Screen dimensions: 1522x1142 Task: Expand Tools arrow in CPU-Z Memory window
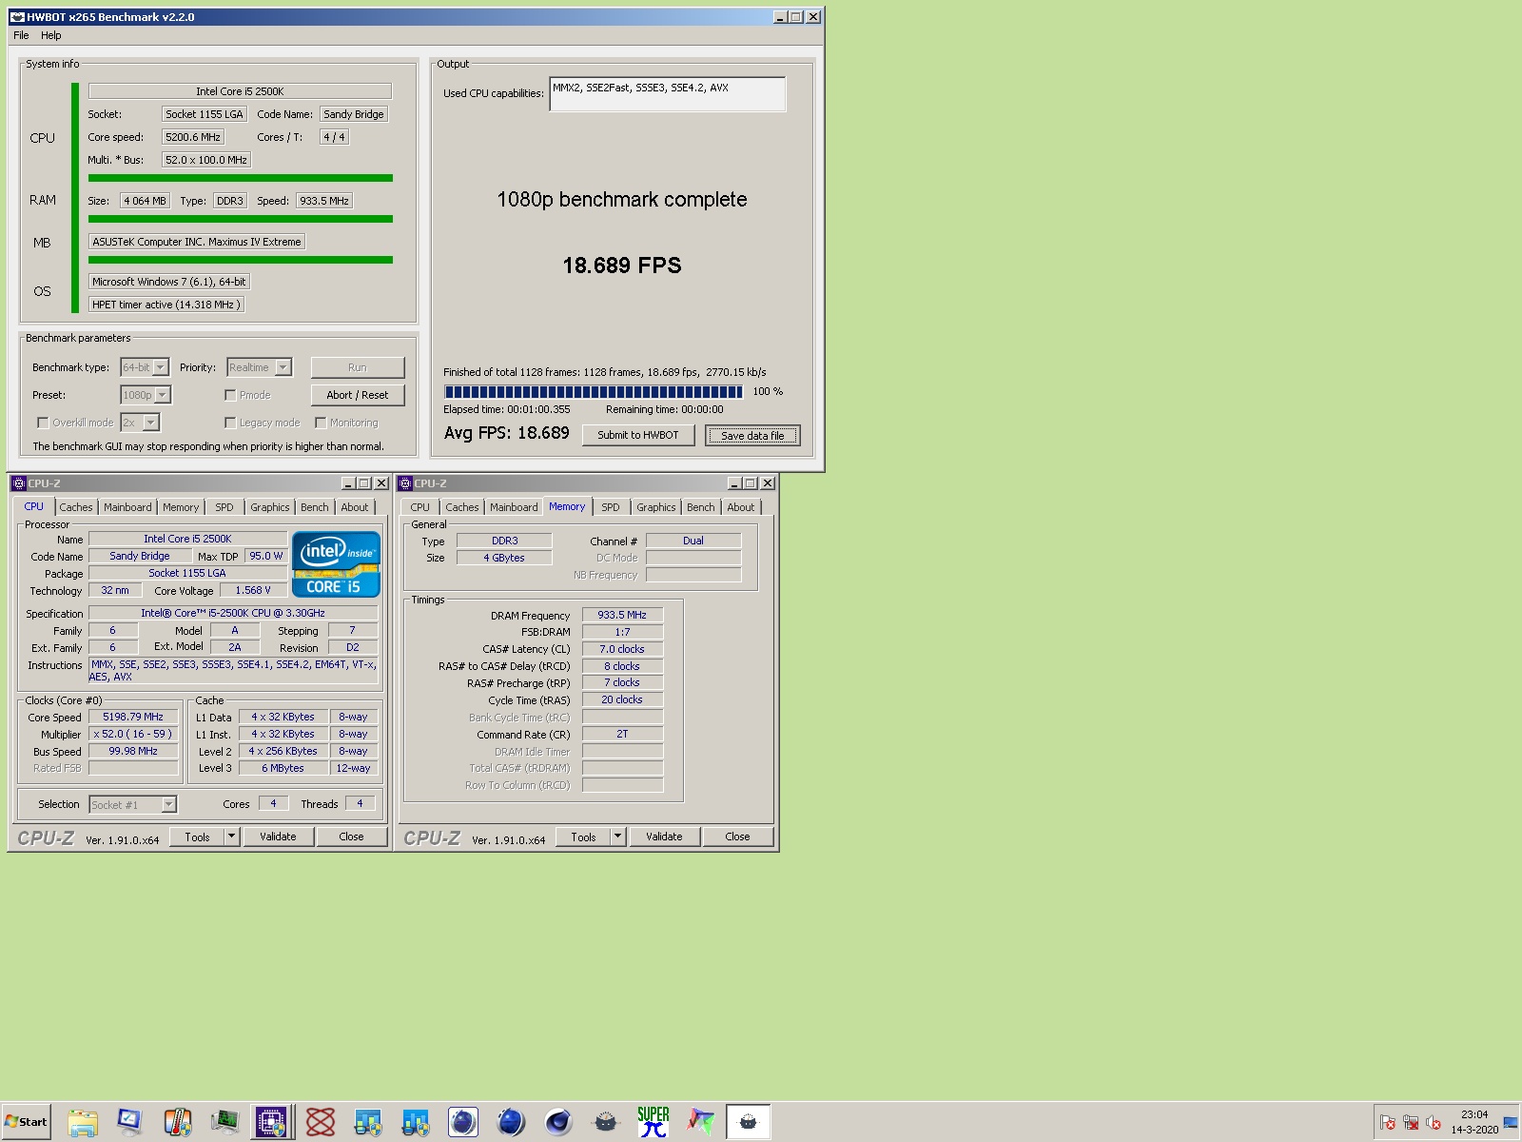tap(617, 837)
